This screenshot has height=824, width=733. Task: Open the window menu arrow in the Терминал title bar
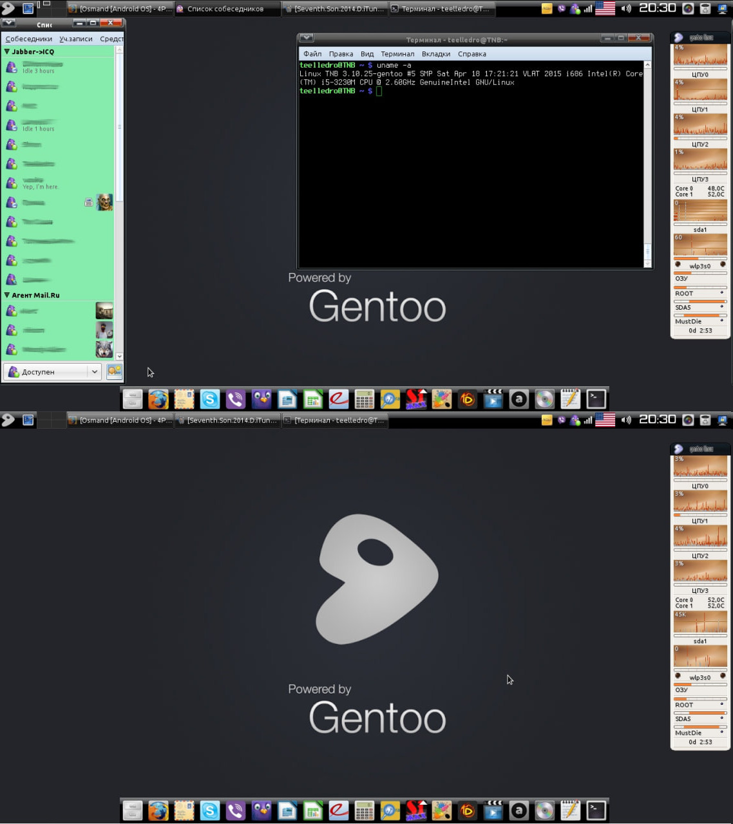[x=307, y=39]
